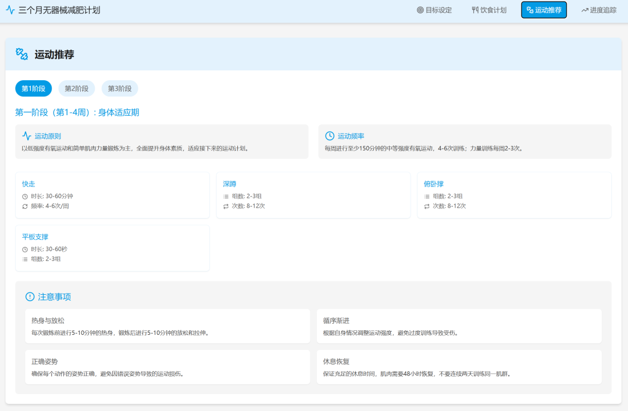This screenshot has width=628, height=411.
Task: Select the 平板支撑 exercise card
Action: (112, 248)
